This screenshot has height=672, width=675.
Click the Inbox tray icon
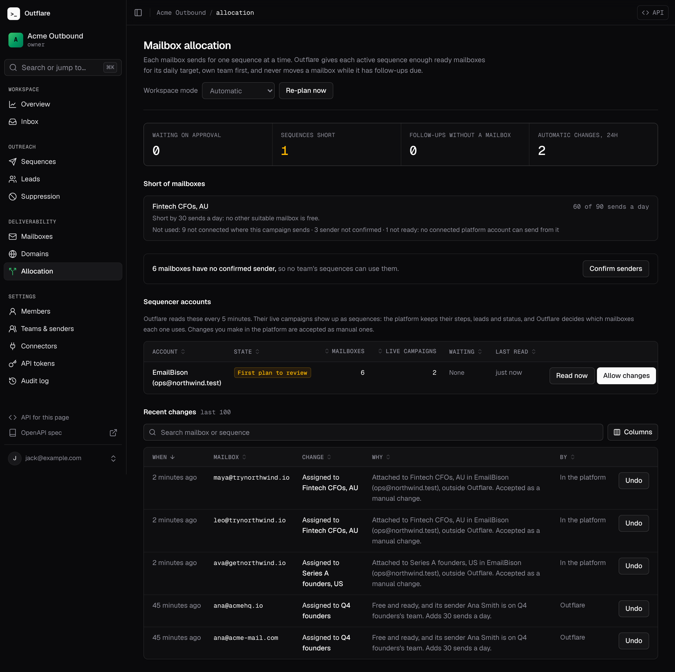tap(13, 121)
